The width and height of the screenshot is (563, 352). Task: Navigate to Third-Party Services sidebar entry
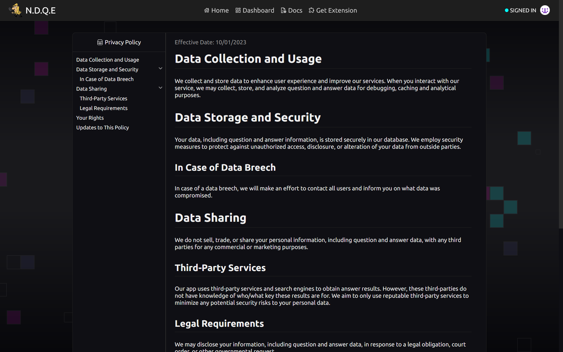tap(103, 99)
